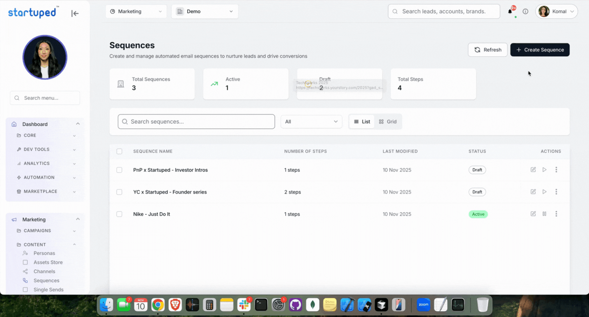
Task: Open Personas in the Content menu
Action: point(44,253)
